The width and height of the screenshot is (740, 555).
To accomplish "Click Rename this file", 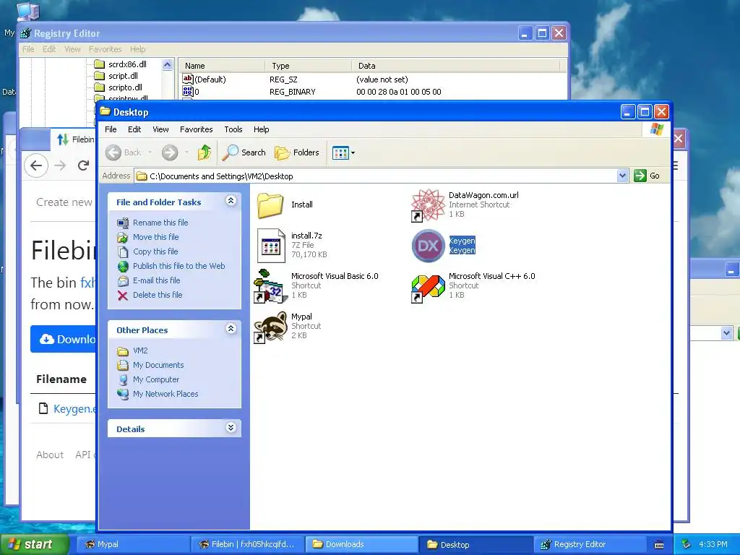I will [x=160, y=223].
